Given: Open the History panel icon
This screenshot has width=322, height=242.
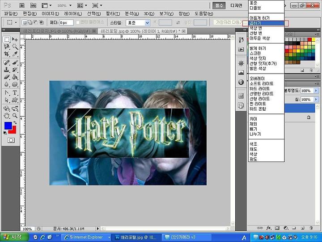Looking at the screenshot, I should [241, 40].
